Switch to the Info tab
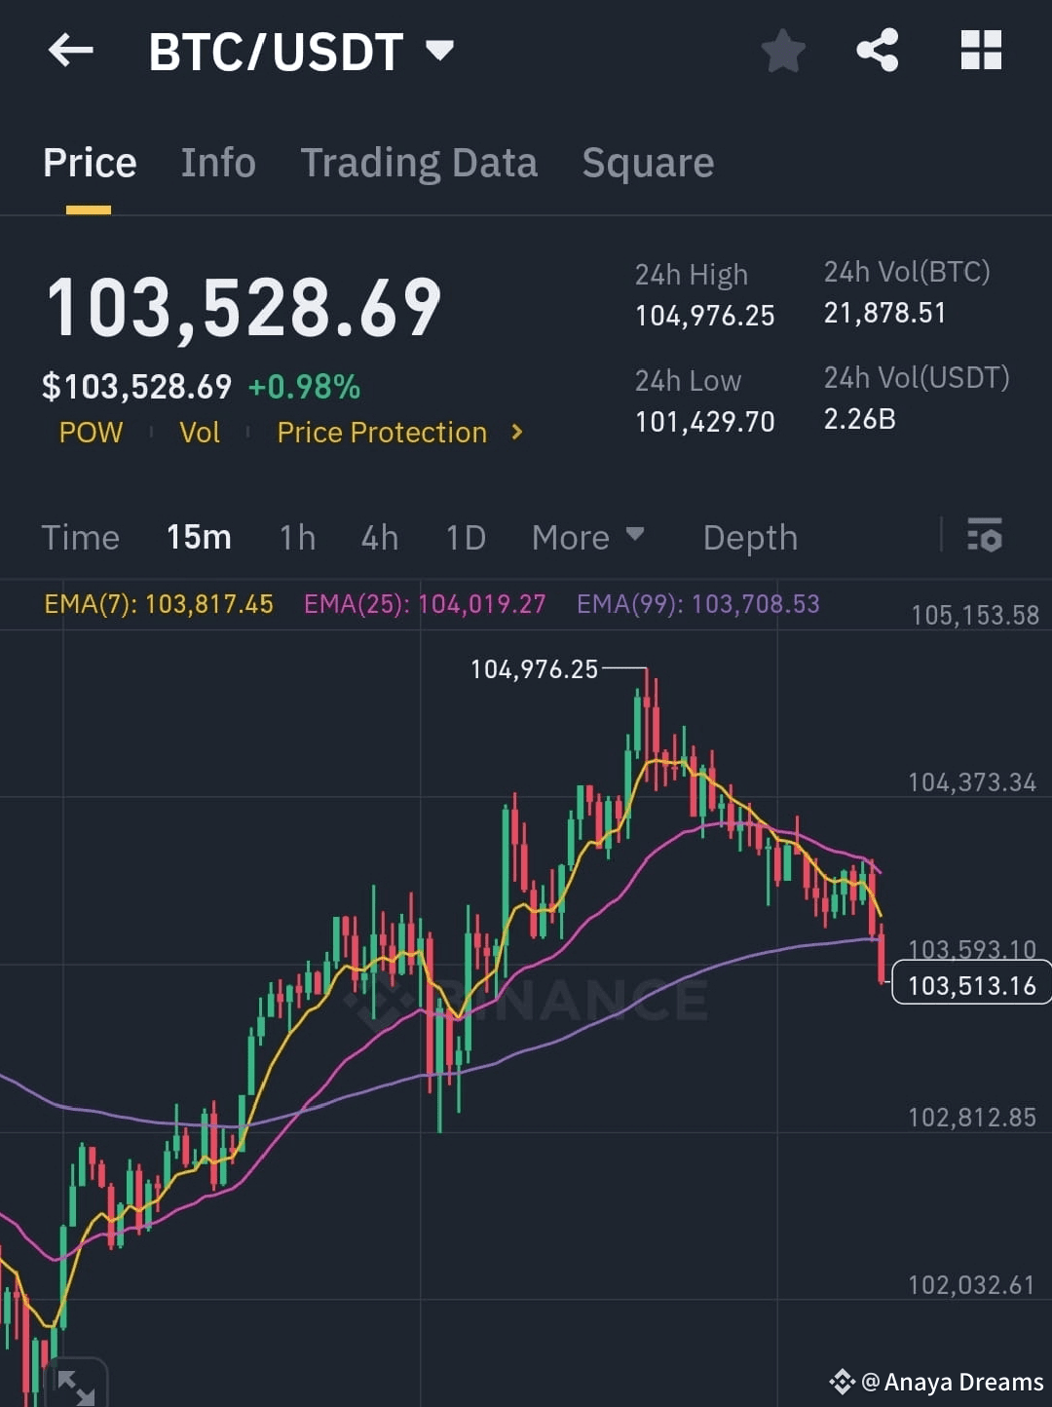The height and width of the screenshot is (1407, 1052). tap(218, 163)
